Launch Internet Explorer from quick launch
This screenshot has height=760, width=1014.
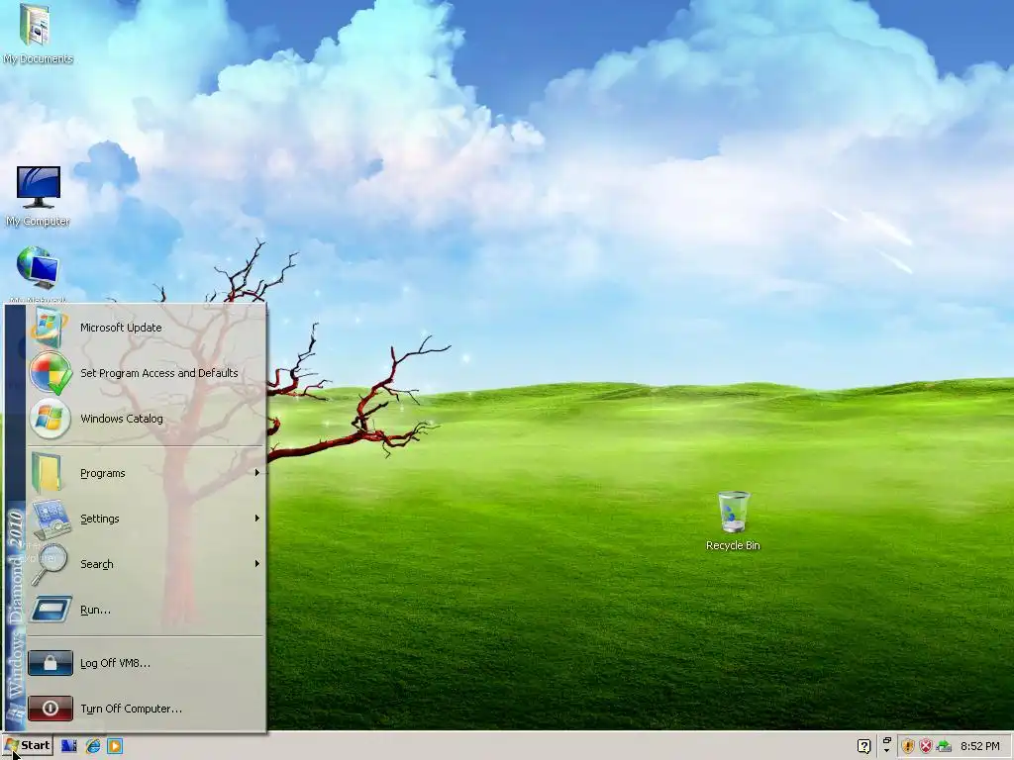93,746
